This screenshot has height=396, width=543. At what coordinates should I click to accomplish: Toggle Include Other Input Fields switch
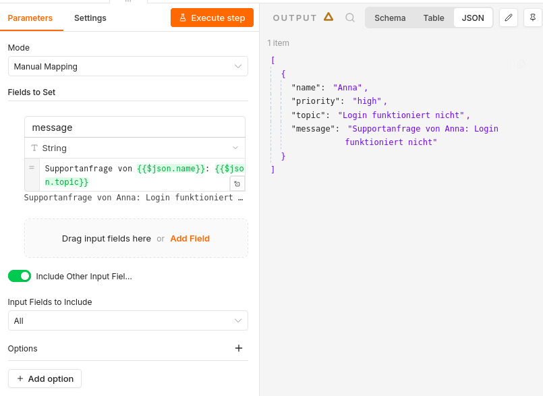point(20,276)
